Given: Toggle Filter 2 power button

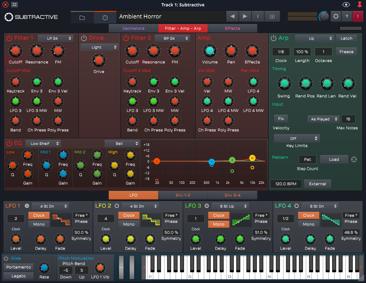Looking at the screenshot, I should pyautogui.click(x=126, y=38).
